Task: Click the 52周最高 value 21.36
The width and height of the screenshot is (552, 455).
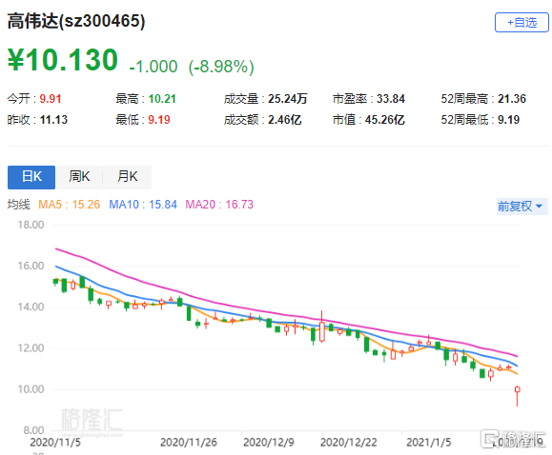Action: pyautogui.click(x=512, y=99)
